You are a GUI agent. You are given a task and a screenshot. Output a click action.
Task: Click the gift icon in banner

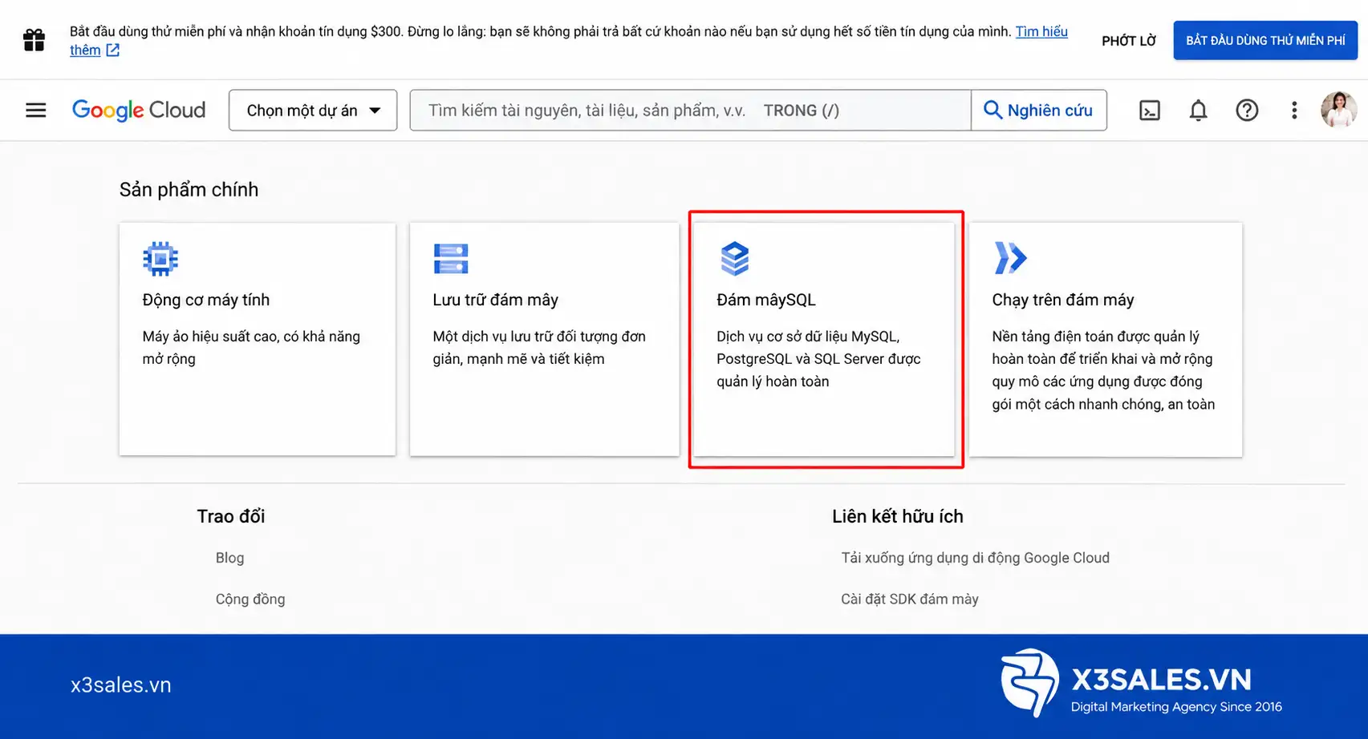tap(34, 40)
